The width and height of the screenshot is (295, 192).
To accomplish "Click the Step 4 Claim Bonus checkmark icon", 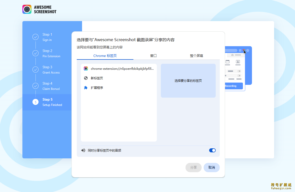I will [x=35, y=86].
